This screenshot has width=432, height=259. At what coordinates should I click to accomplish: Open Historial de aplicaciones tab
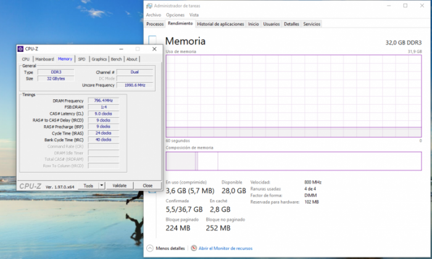tap(220, 24)
